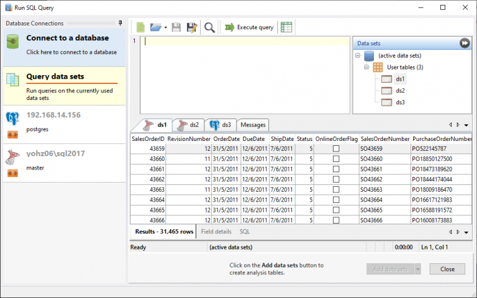Click the PostgreSQL elephant connection icon
This screenshot has height=298, width=477.
(x=12, y=119)
